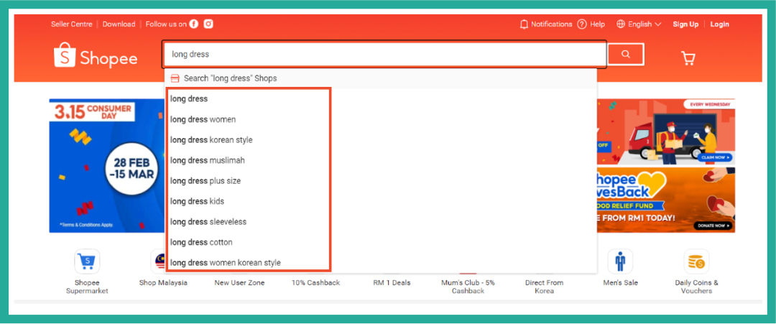776x324 pixels.
Task: Click the Claim Now delivery banner
Action: coord(716,158)
